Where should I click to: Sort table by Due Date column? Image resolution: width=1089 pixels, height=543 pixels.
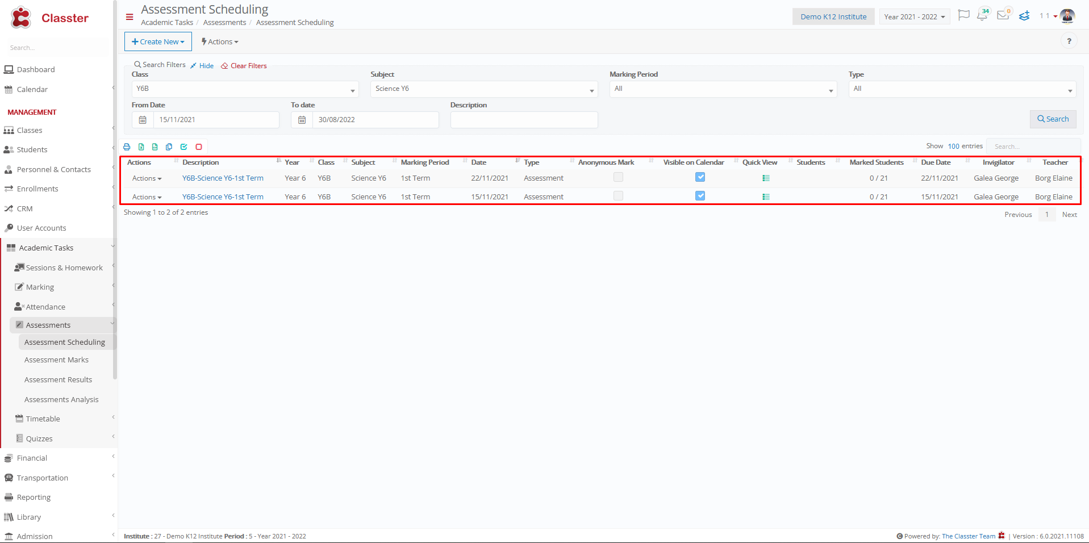(x=936, y=162)
